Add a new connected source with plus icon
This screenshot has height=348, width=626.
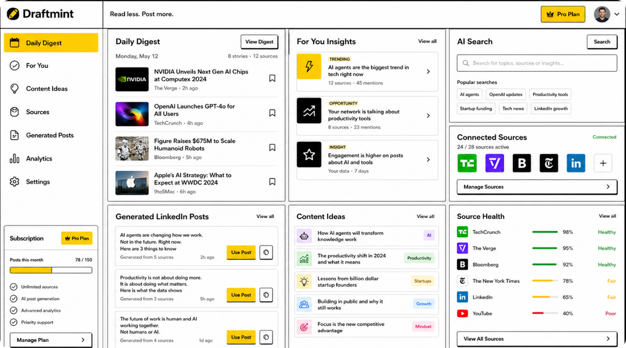tap(603, 163)
